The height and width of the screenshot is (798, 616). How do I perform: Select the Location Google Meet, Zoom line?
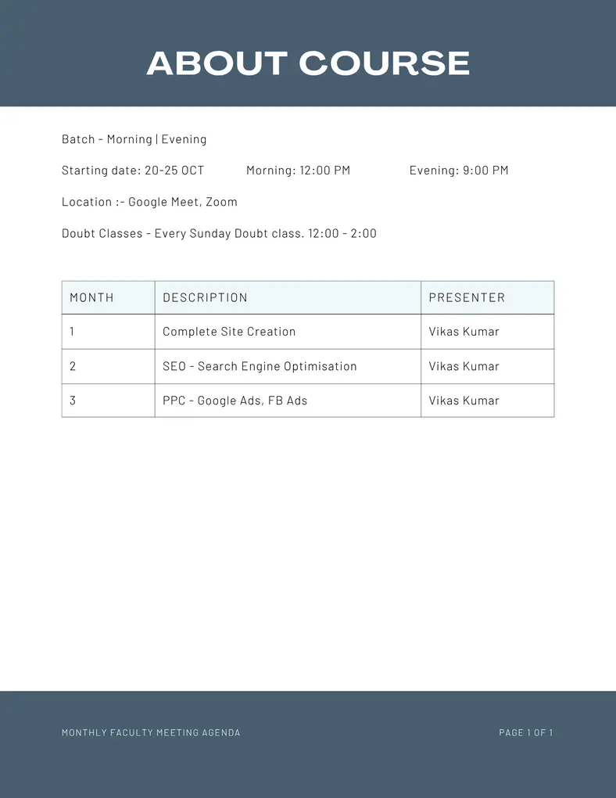tap(149, 202)
